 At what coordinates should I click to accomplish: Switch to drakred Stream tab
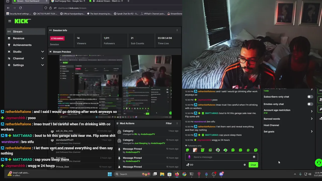[x=105, y=1]
